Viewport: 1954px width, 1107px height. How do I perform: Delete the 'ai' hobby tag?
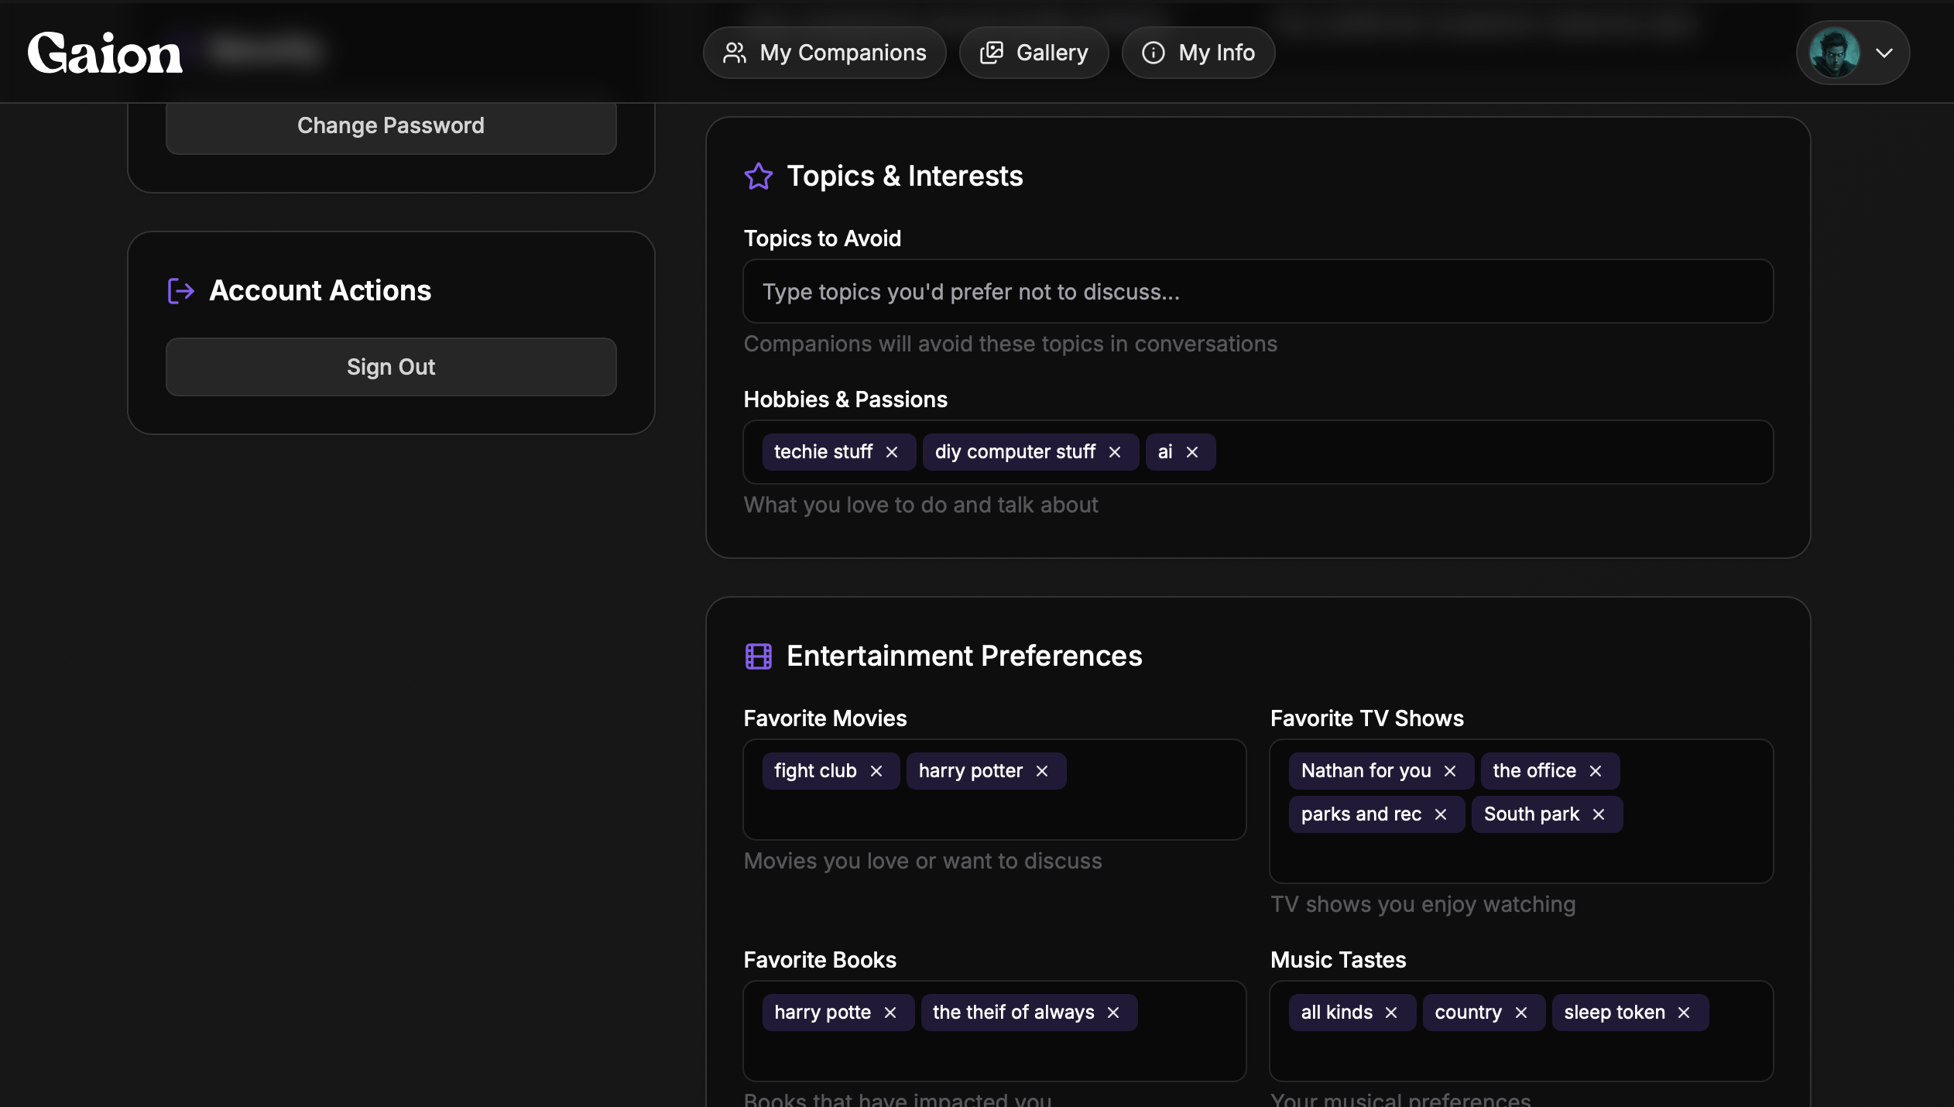(1192, 452)
